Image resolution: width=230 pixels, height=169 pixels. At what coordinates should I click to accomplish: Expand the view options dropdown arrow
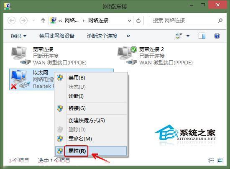[x=188, y=36]
